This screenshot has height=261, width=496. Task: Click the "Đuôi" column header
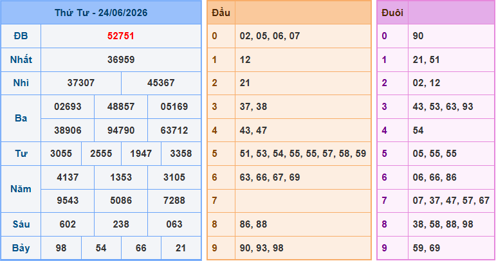(392, 13)
